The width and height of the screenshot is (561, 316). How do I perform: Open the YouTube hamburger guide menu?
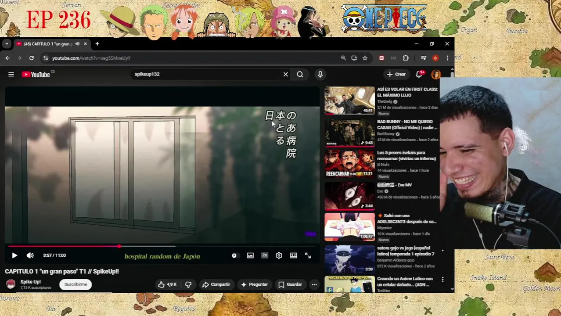pyautogui.click(x=11, y=74)
